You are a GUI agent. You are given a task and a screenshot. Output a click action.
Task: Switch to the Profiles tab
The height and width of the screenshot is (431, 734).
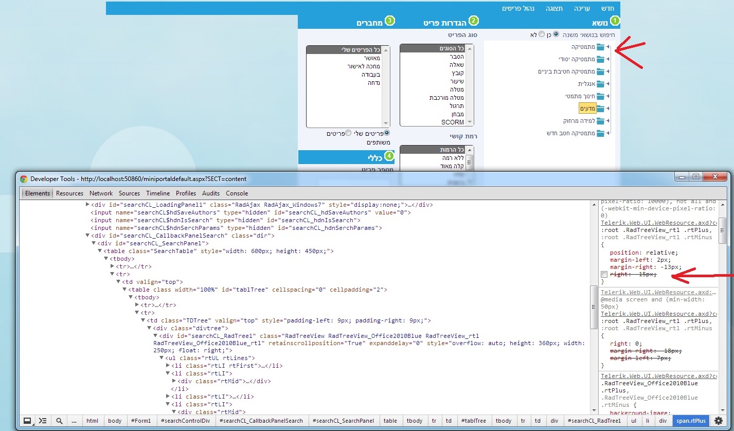186,193
